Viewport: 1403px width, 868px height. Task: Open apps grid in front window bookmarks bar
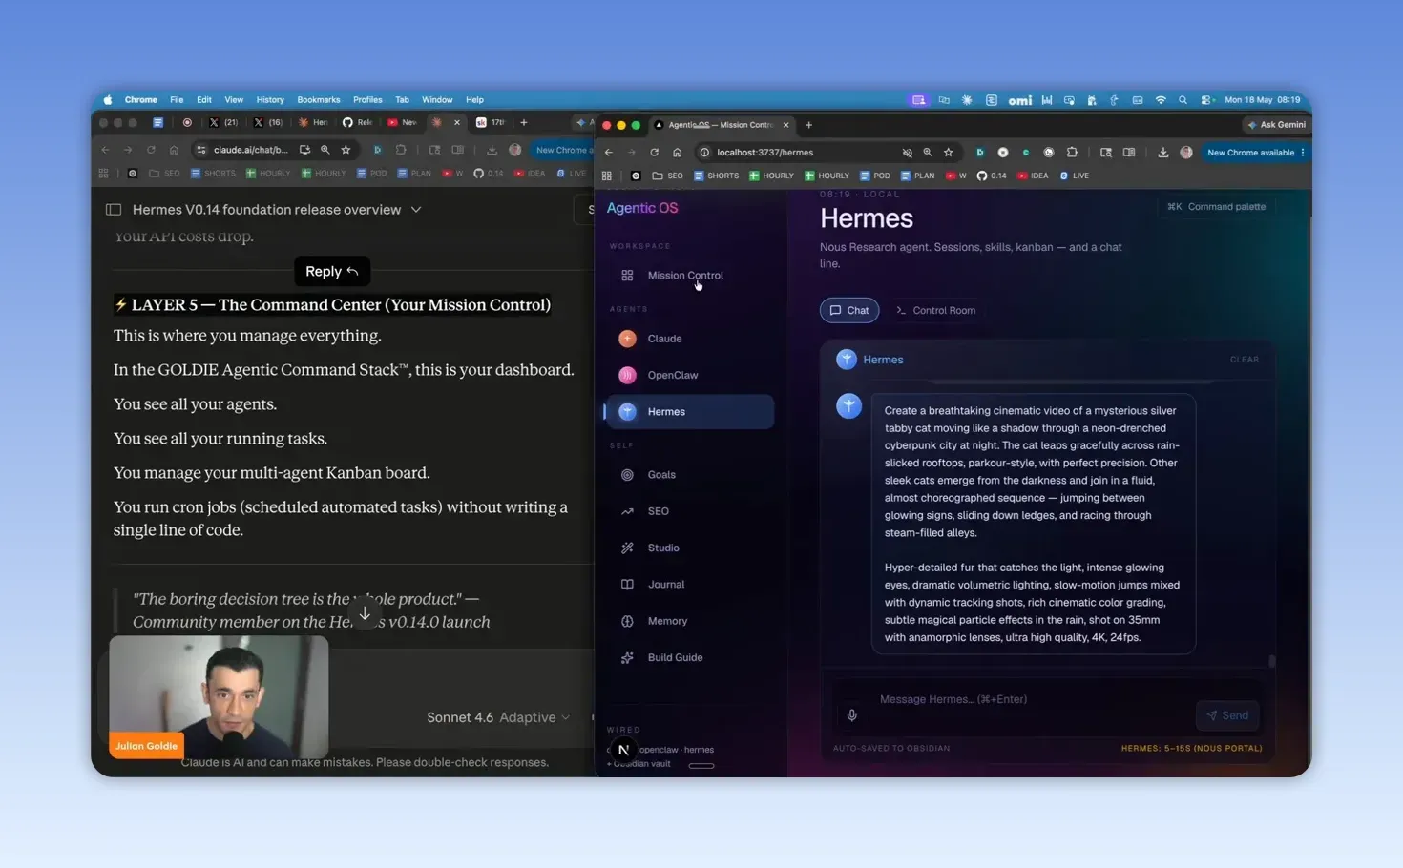(606, 176)
